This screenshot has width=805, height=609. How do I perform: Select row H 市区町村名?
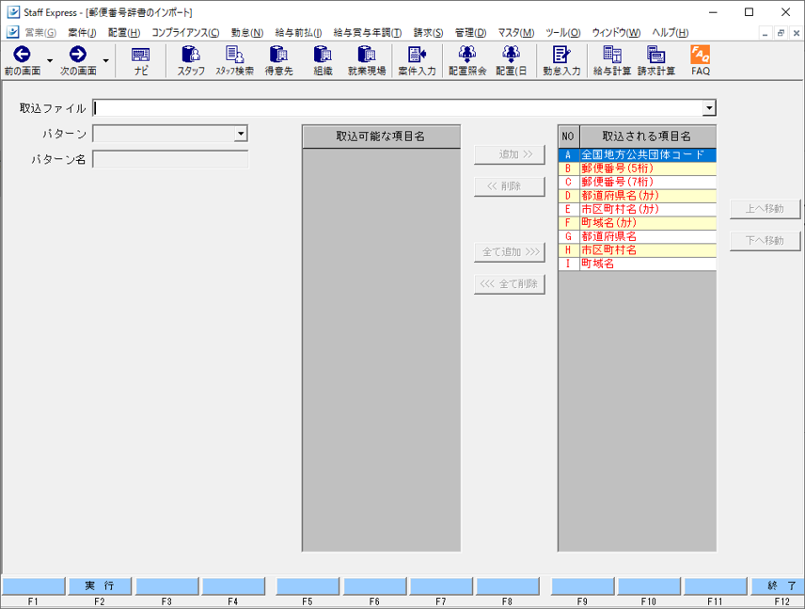coord(637,250)
